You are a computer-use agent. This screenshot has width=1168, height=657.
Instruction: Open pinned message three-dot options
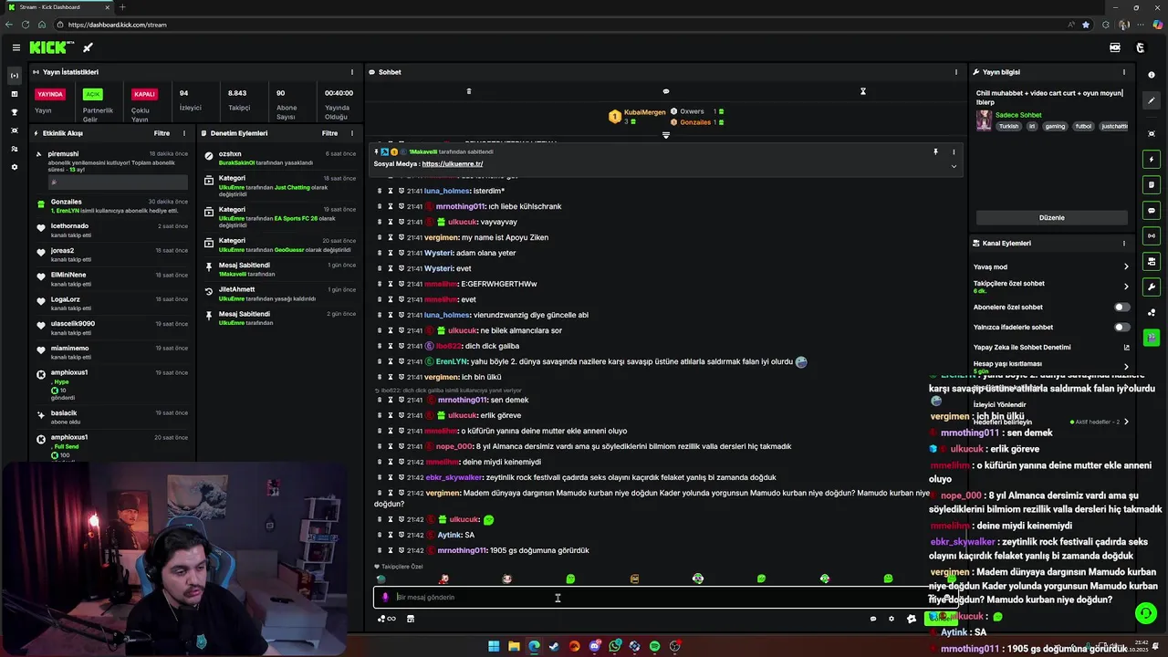(954, 151)
